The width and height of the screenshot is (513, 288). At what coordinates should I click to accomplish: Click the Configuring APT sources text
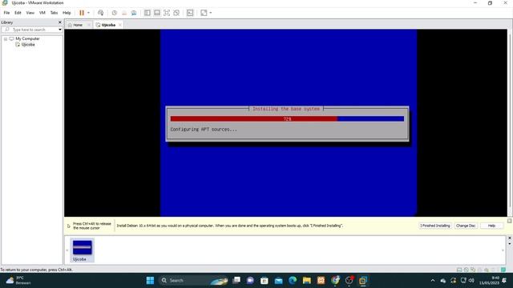click(x=204, y=130)
